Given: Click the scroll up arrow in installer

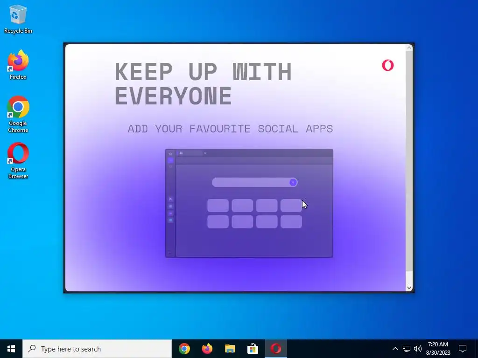Looking at the screenshot, I should click(409, 48).
